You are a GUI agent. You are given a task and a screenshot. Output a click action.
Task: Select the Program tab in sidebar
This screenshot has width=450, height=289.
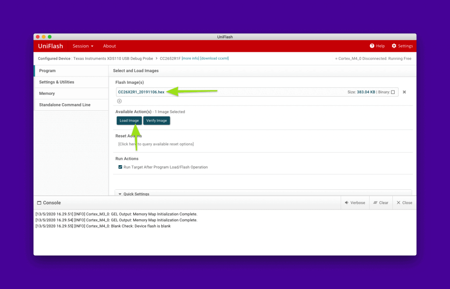(x=71, y=71)
